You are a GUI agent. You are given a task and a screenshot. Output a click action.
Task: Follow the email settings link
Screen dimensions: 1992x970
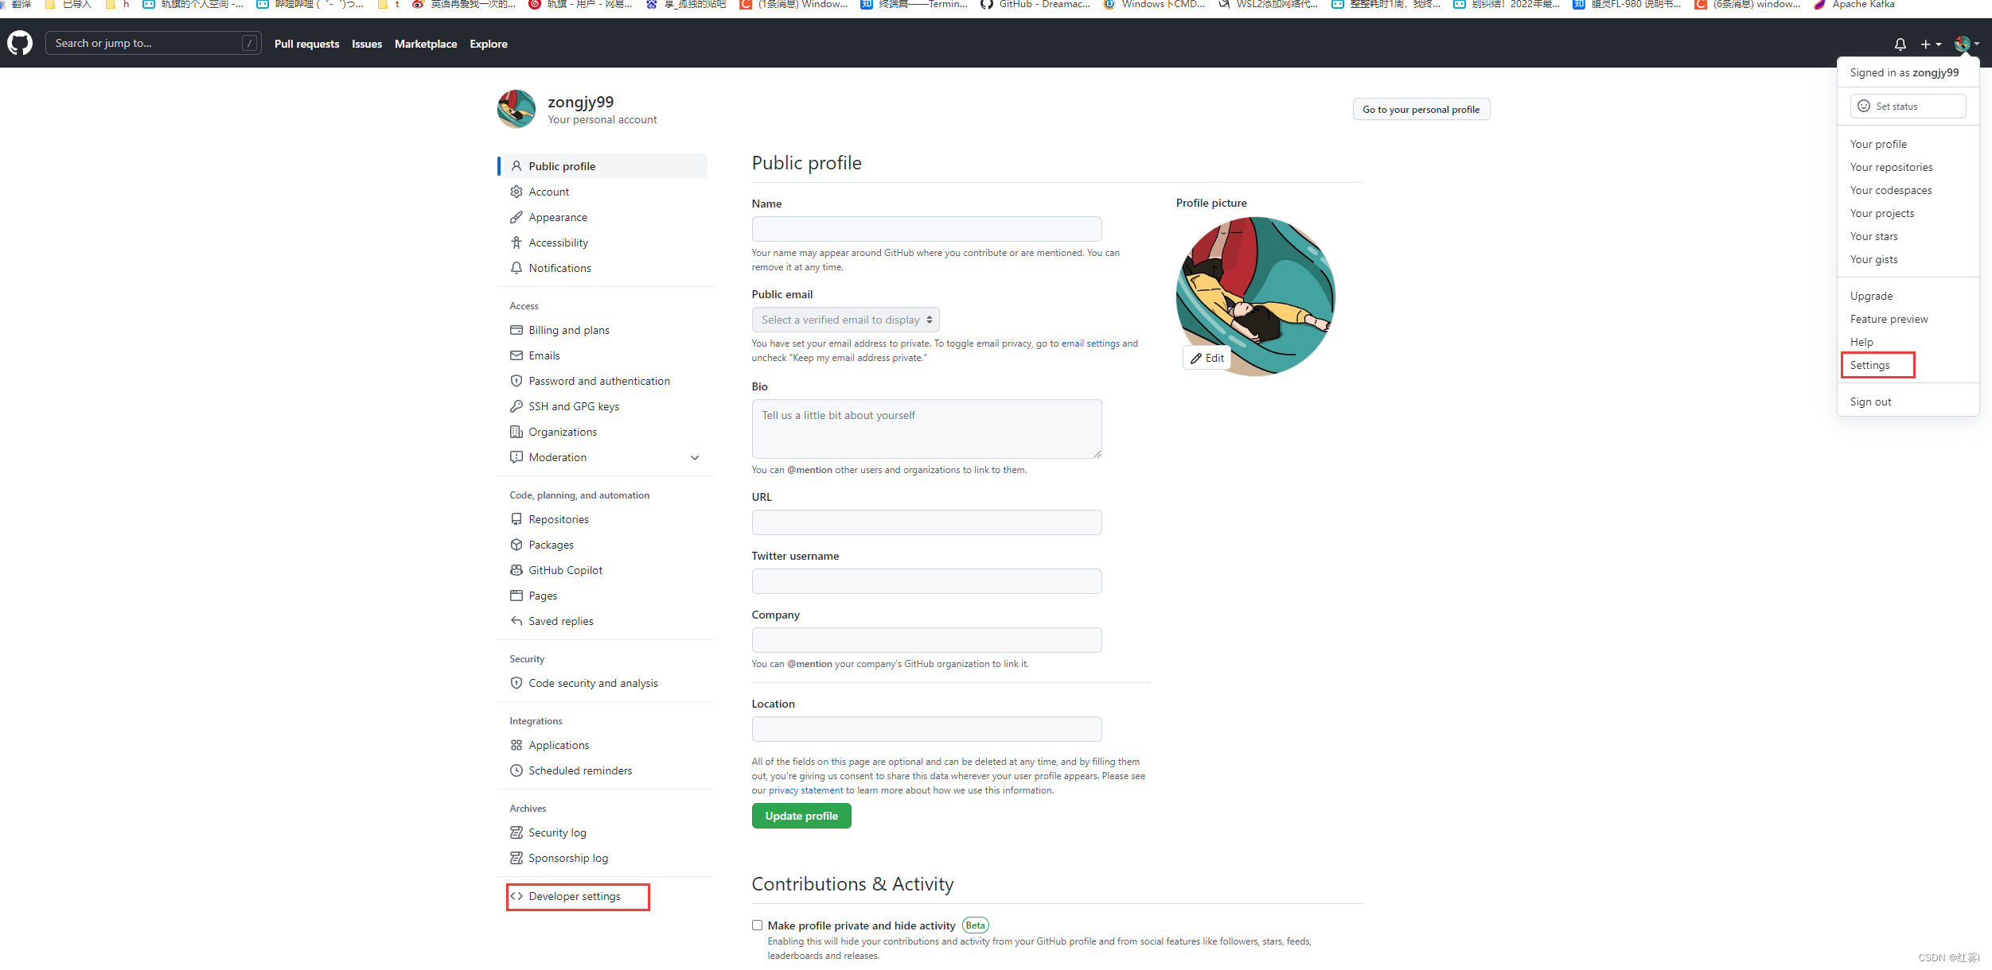1090,343
